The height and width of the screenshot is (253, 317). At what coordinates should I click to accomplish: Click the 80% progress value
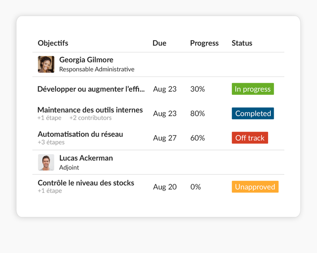197,113
